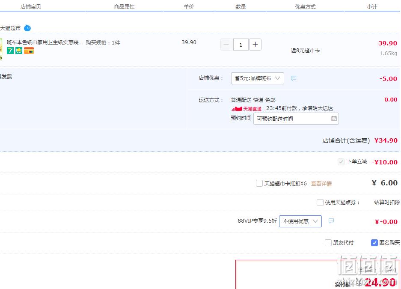Check the 朋友代付 checkbox
This screenshot has height=289, width=401.
point(328,243)
